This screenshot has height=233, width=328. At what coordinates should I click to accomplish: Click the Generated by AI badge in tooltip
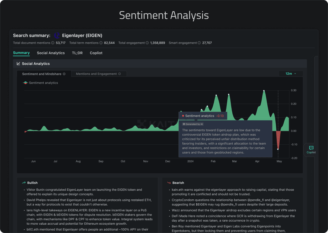pos(193,124)
